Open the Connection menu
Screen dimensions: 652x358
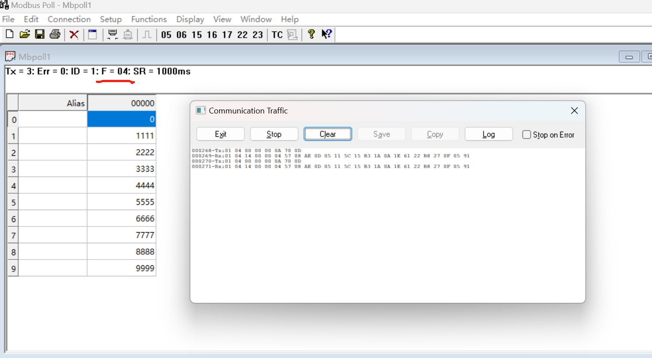click(x=69, y=19)
